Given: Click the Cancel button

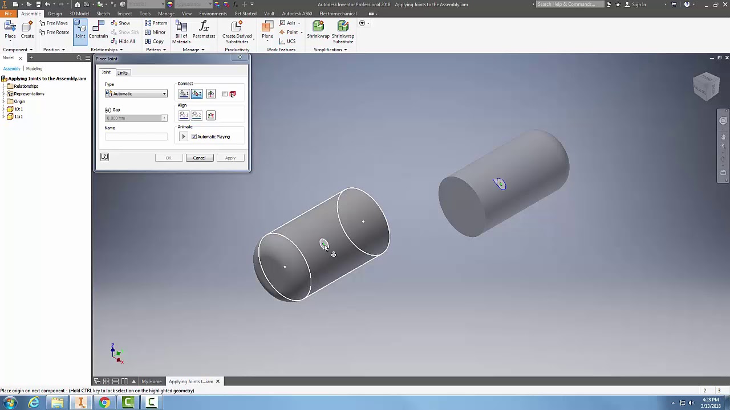Looking at the screenshot, I should [x=199, y=158].
